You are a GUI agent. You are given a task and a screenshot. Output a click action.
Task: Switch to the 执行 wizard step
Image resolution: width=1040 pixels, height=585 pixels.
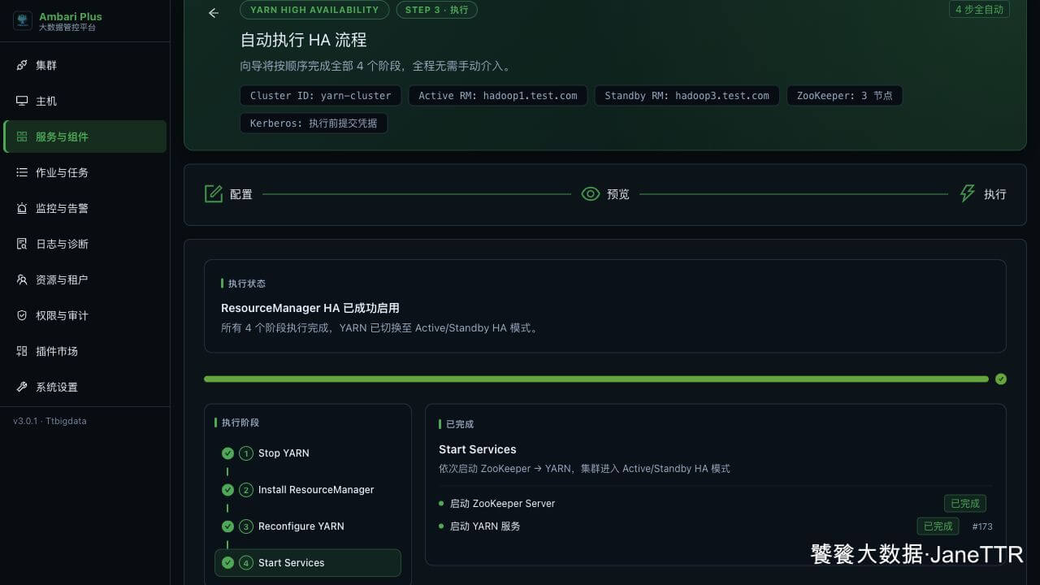[983, 194]
